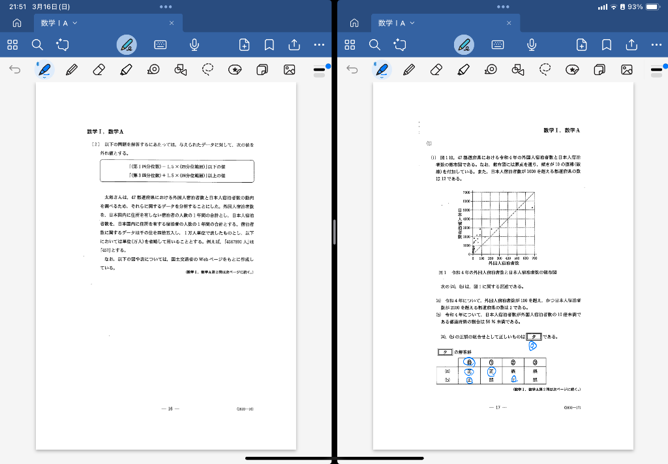
Task: Expand the 数学 I A title dropdown in left window
Action: tap(75, 23)
